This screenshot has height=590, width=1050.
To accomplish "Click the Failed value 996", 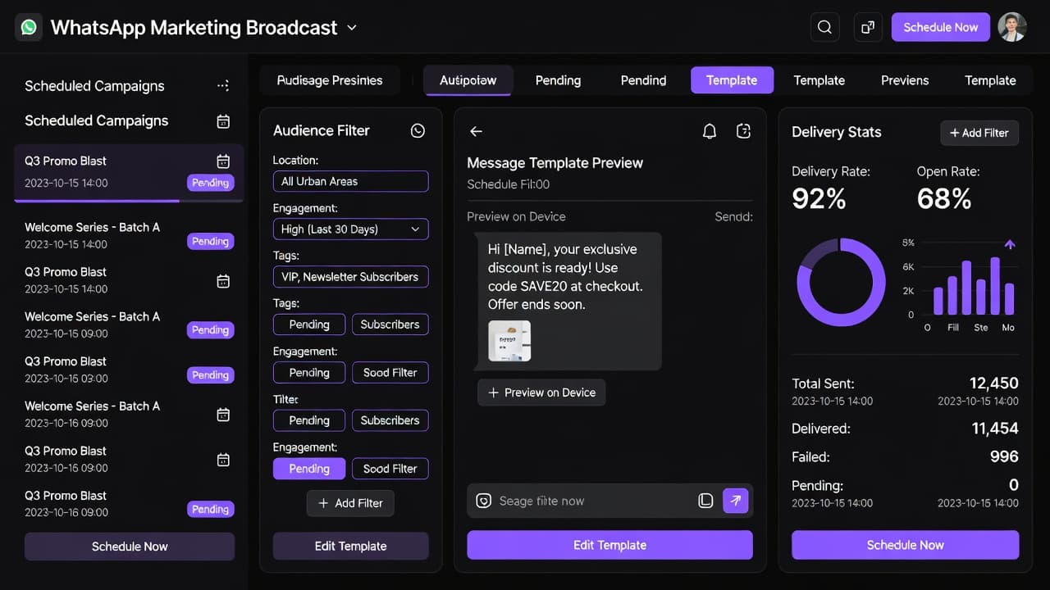I will click(x=1004, y=456).
